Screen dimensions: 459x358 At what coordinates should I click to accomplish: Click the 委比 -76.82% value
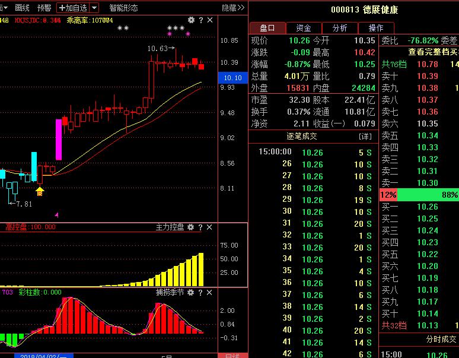pyautogui.click(x=423, y=40)
